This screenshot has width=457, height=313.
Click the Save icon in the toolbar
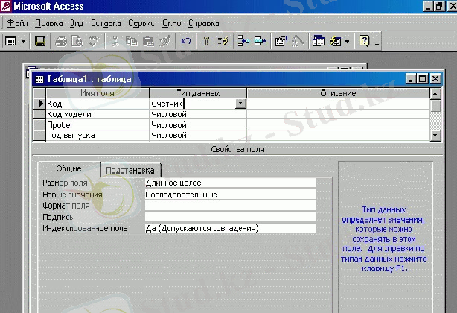tap(41, 41)
